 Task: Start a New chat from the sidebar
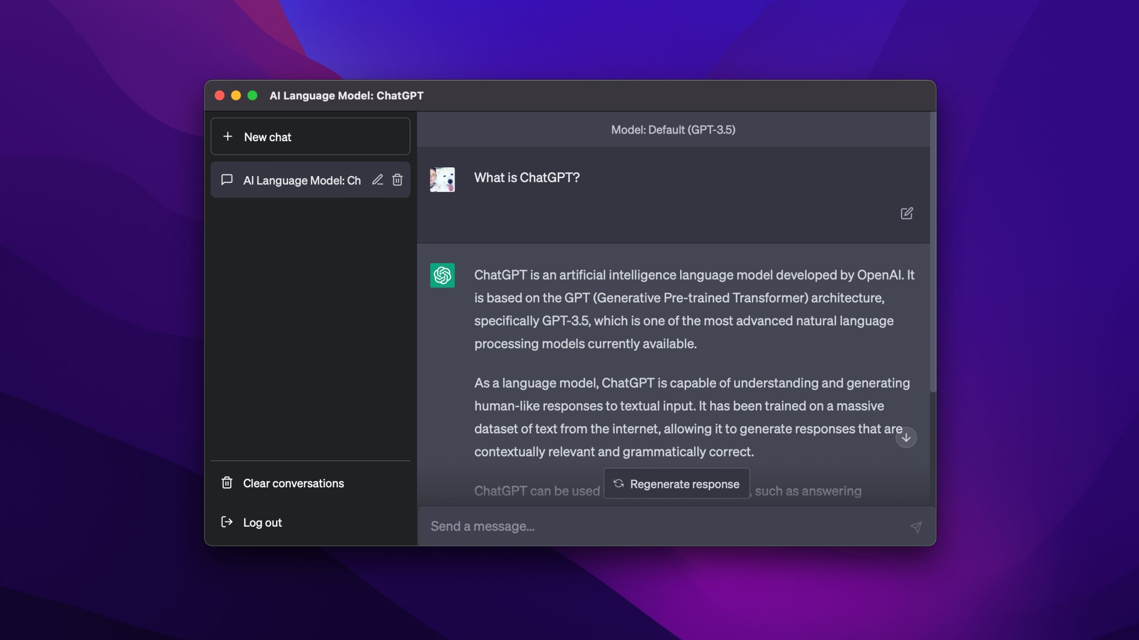(268, 137)
